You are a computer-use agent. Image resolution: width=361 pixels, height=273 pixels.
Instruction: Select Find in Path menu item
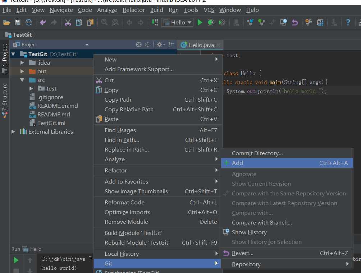click(x=158, y=140)
